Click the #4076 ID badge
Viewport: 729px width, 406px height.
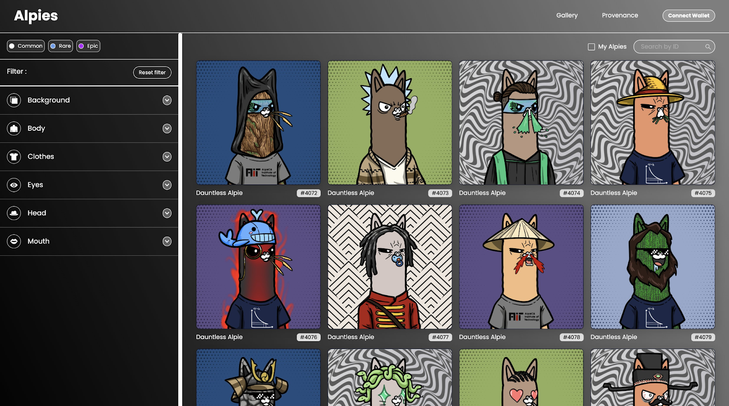pos(309,337)
